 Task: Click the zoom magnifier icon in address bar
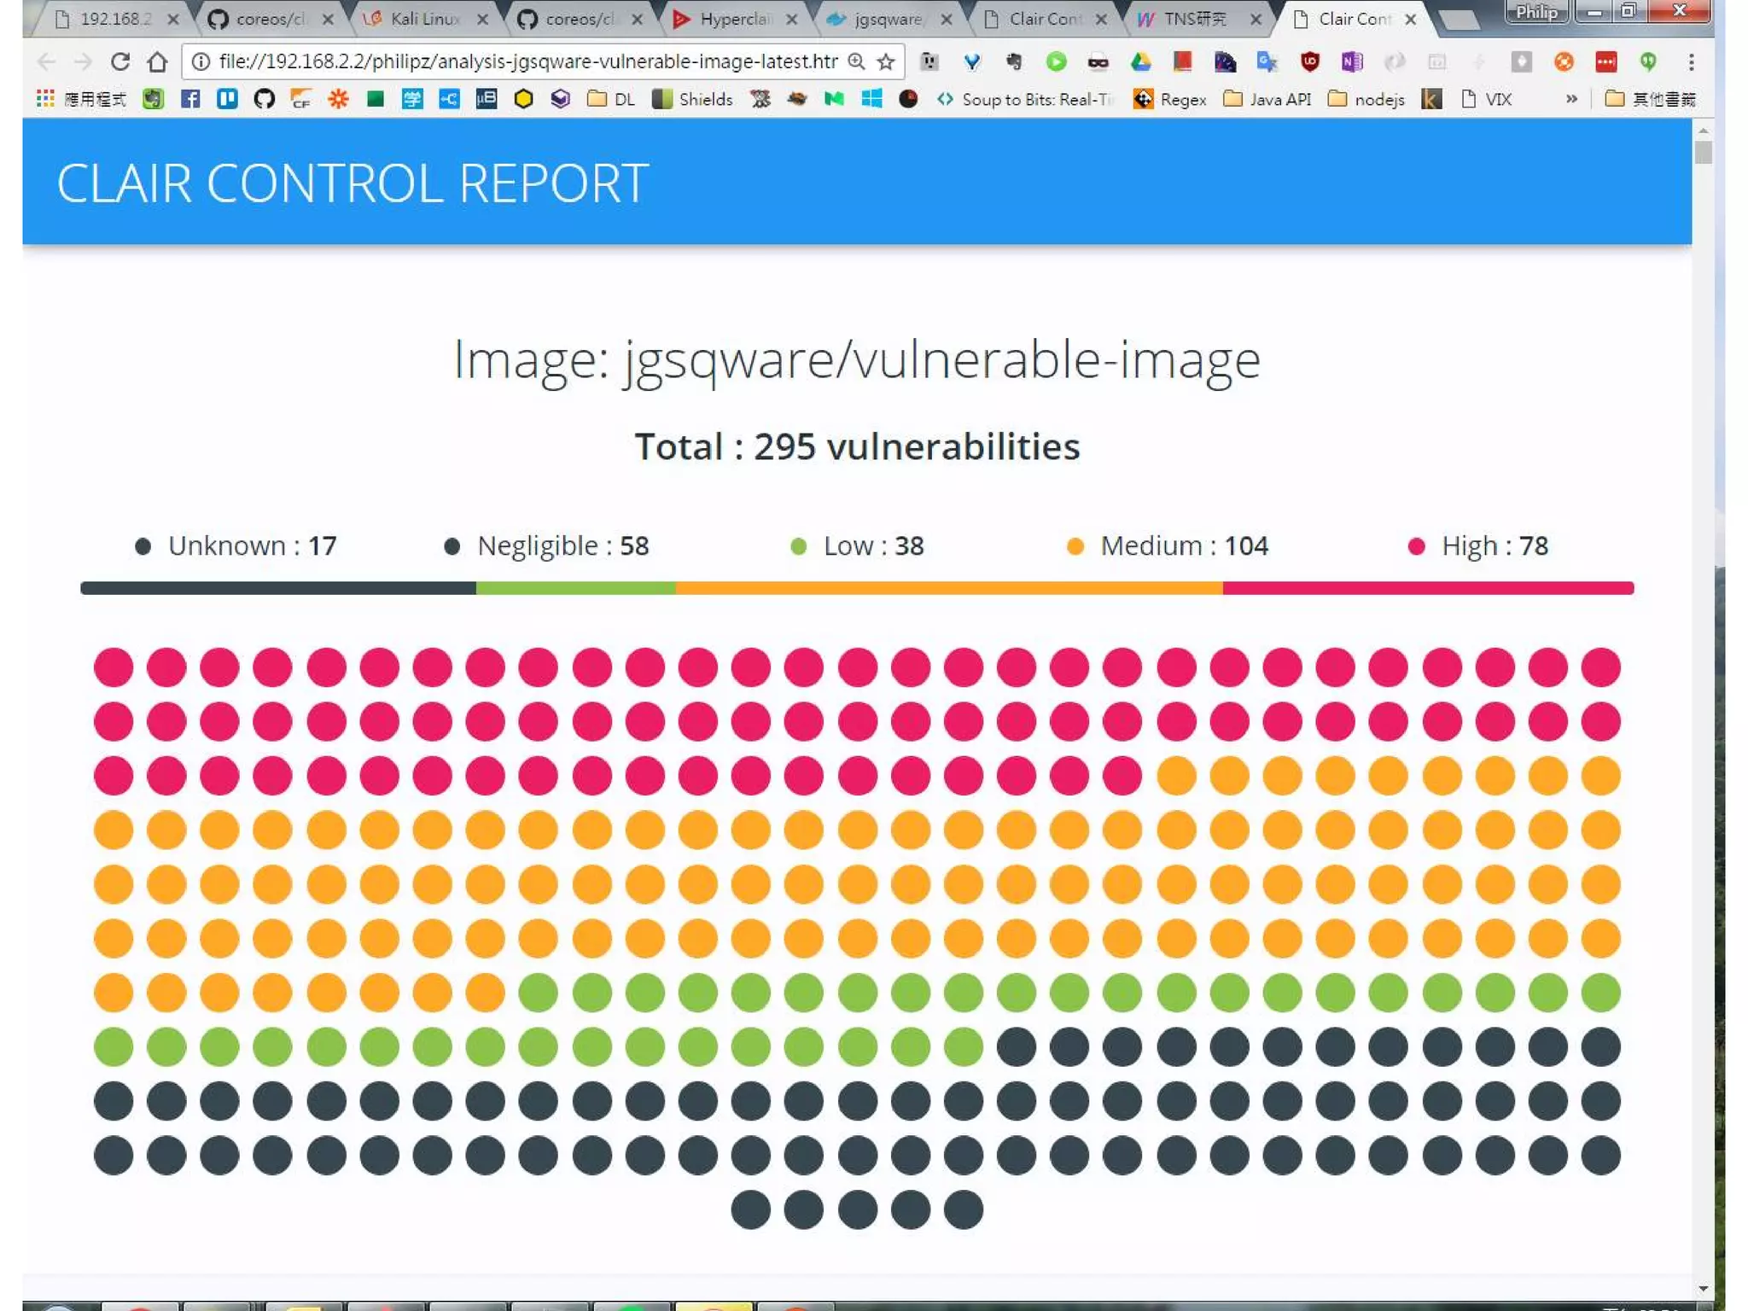[x=857, y=61]
